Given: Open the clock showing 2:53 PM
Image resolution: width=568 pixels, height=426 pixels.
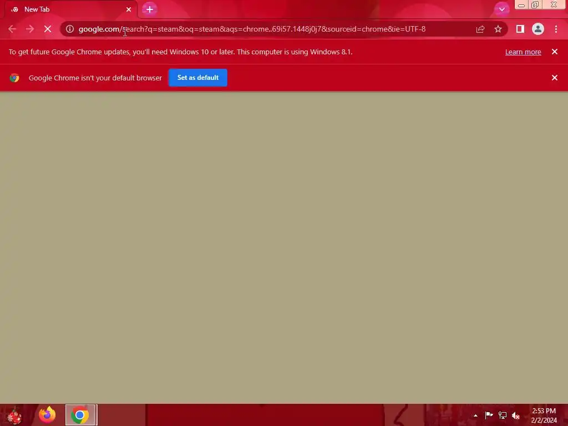Looking at the screenshot, I should click(544, 415).
